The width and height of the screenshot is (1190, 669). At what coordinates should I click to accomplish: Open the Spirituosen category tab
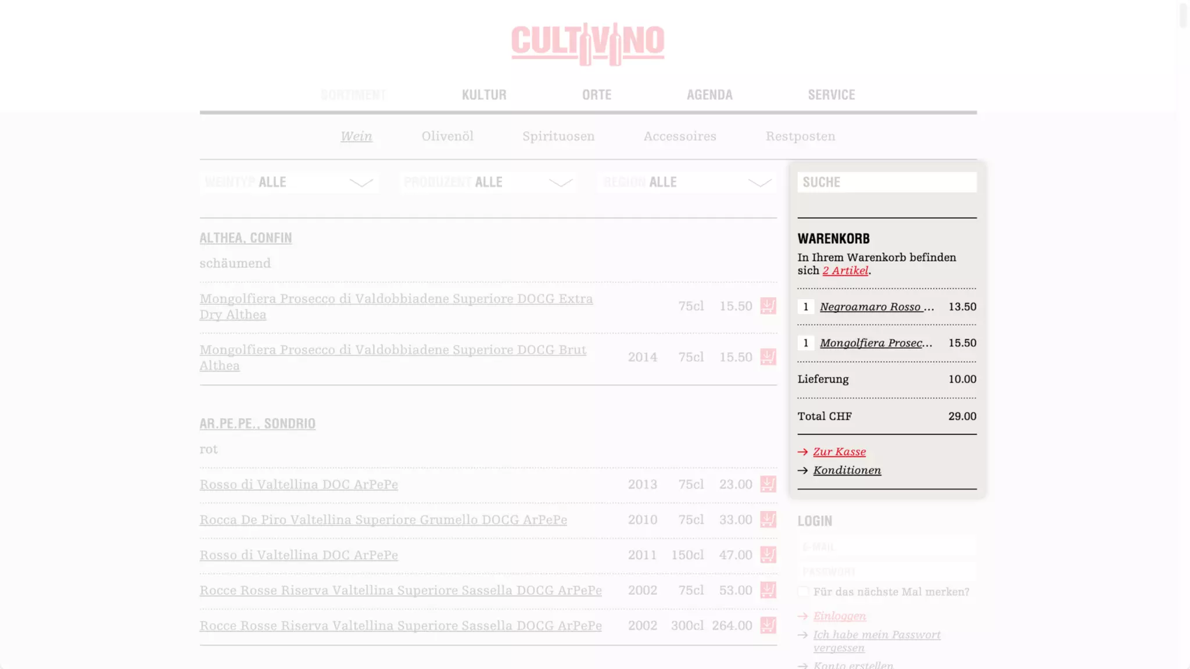[558, 136]
